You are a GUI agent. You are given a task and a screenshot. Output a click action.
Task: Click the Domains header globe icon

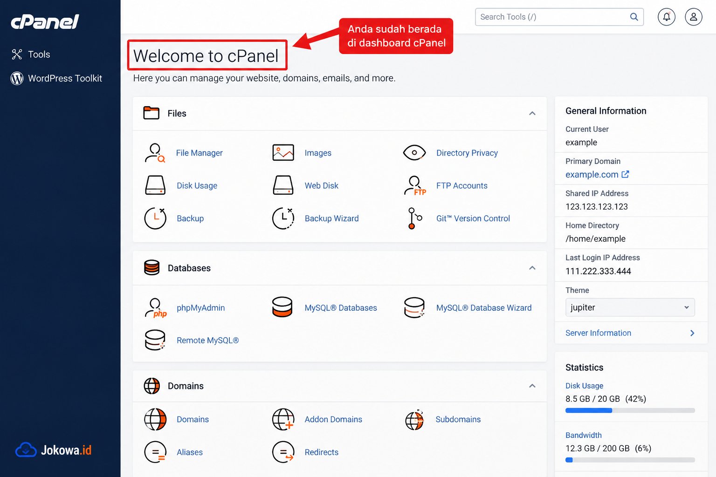151,386
